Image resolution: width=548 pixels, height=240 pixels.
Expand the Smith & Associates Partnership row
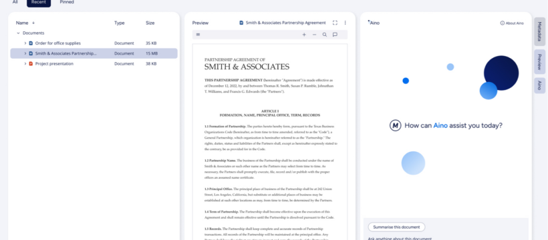[x=25, y=53]
